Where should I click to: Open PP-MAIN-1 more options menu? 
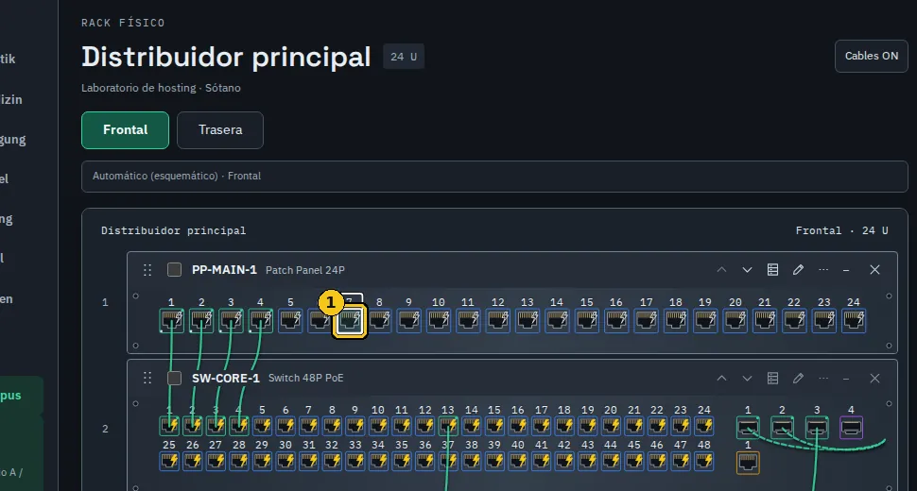point(823,270)
